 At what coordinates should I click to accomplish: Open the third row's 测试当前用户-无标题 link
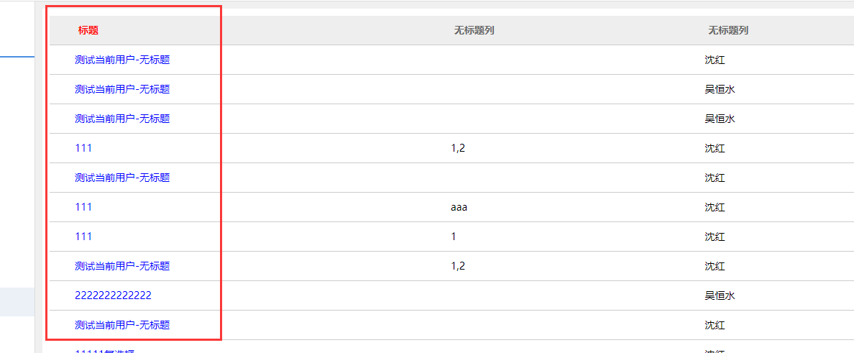[x=122, y=119]
